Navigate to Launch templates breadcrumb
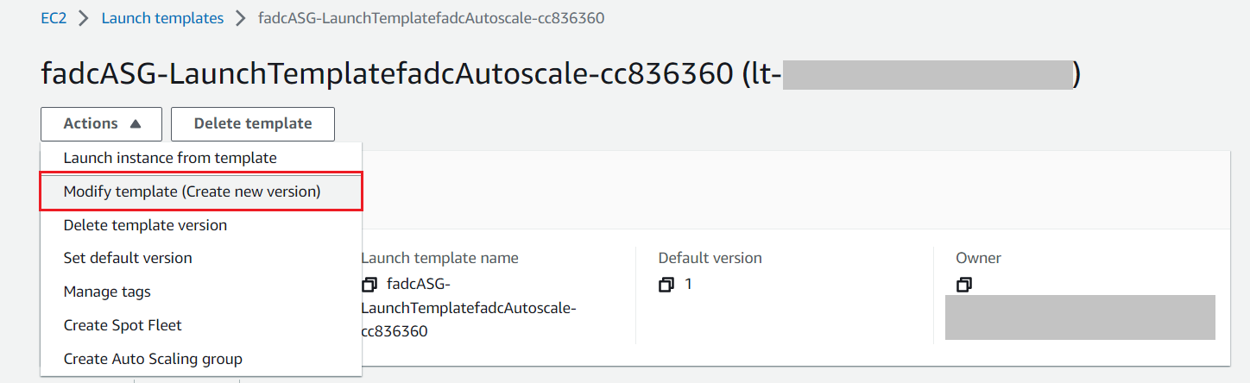This screenshot has width=1250, height=383. [x=162, y=18]
